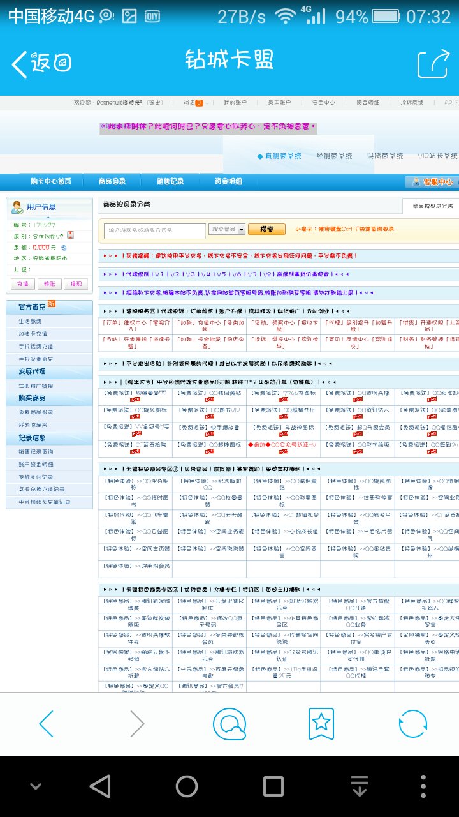Image resolution: width=459 pixels, height=817 pixels.
Task: Open recent apps with the square button
Action: (273, 786)
